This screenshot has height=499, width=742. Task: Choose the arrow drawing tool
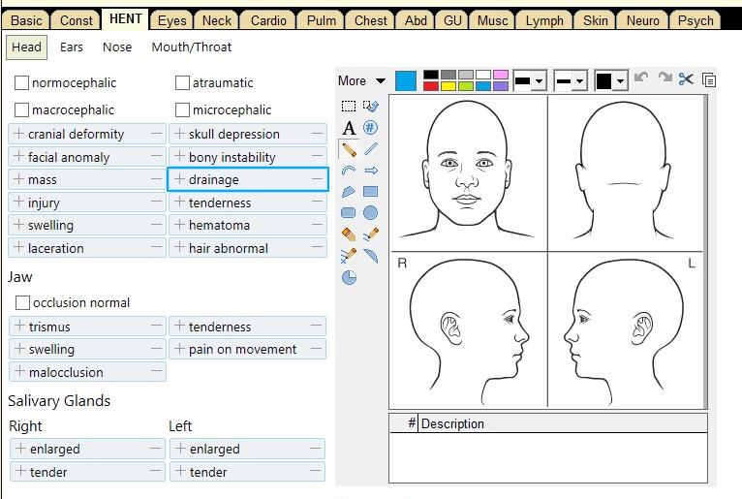point(370,171)
